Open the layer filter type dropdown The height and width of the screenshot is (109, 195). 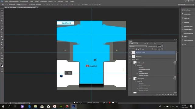pyautogui.click(x=133, y=43)
